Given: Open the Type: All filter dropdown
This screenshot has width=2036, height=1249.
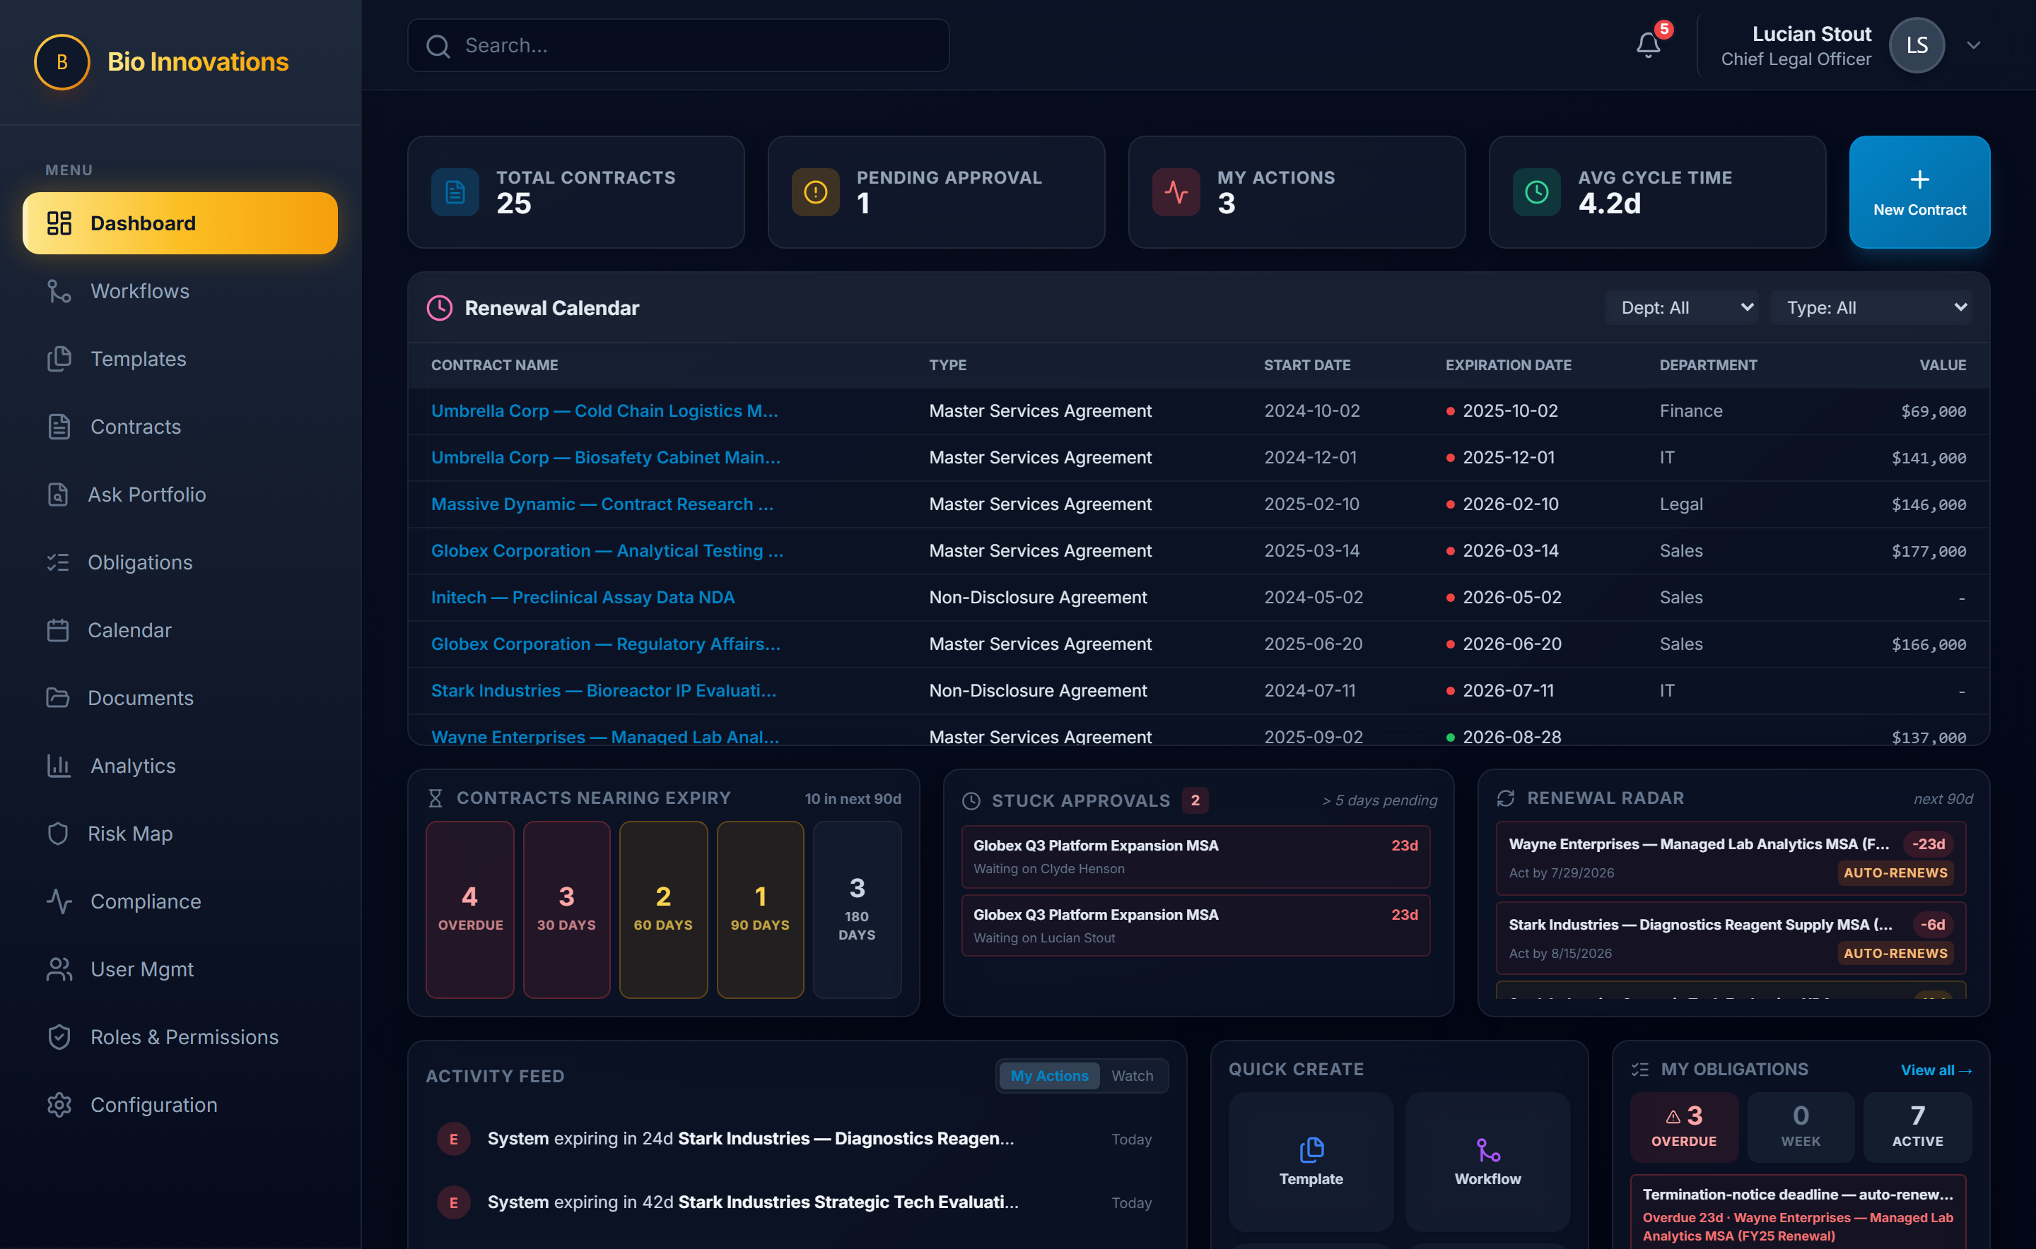Looking at the screenshot, I should [x=1871, y=307].
